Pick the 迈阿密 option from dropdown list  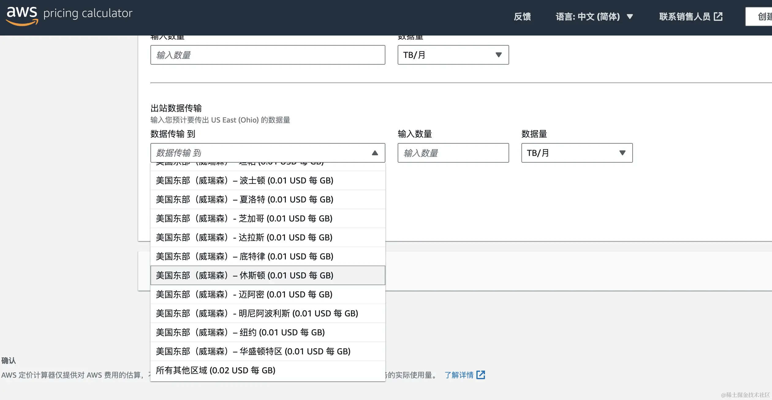[267, 294]
